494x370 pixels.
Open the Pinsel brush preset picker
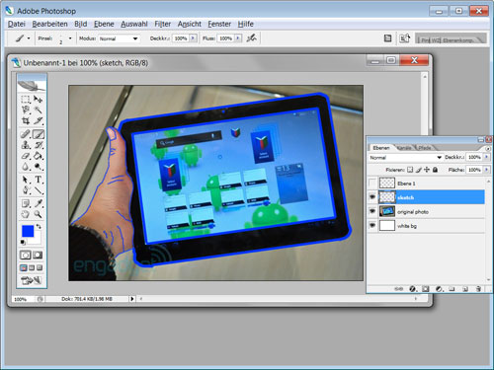tap(70, 38)
